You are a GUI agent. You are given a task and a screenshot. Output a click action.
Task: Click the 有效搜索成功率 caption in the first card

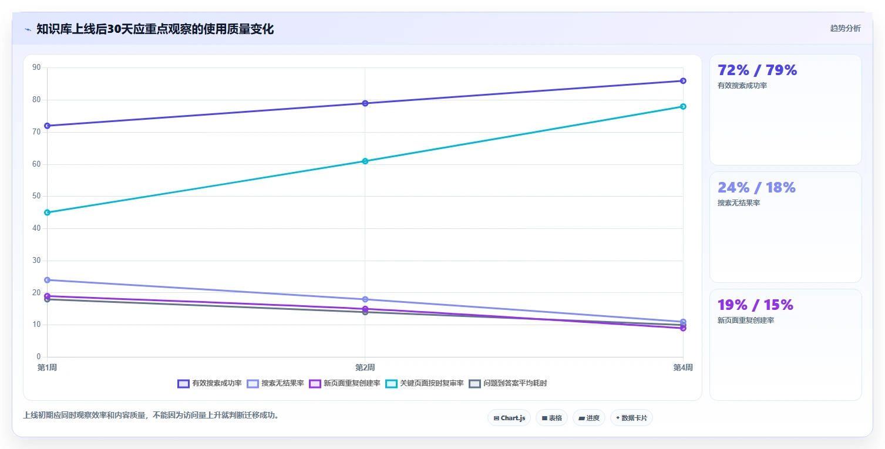742,86
